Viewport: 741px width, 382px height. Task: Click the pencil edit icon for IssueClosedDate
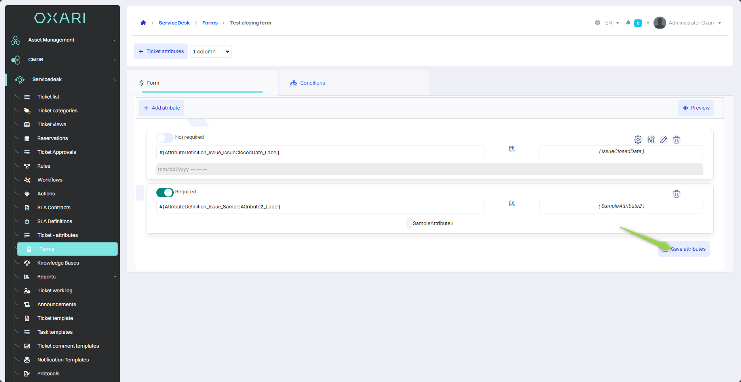pyautogui.click(x=664, y=140)
